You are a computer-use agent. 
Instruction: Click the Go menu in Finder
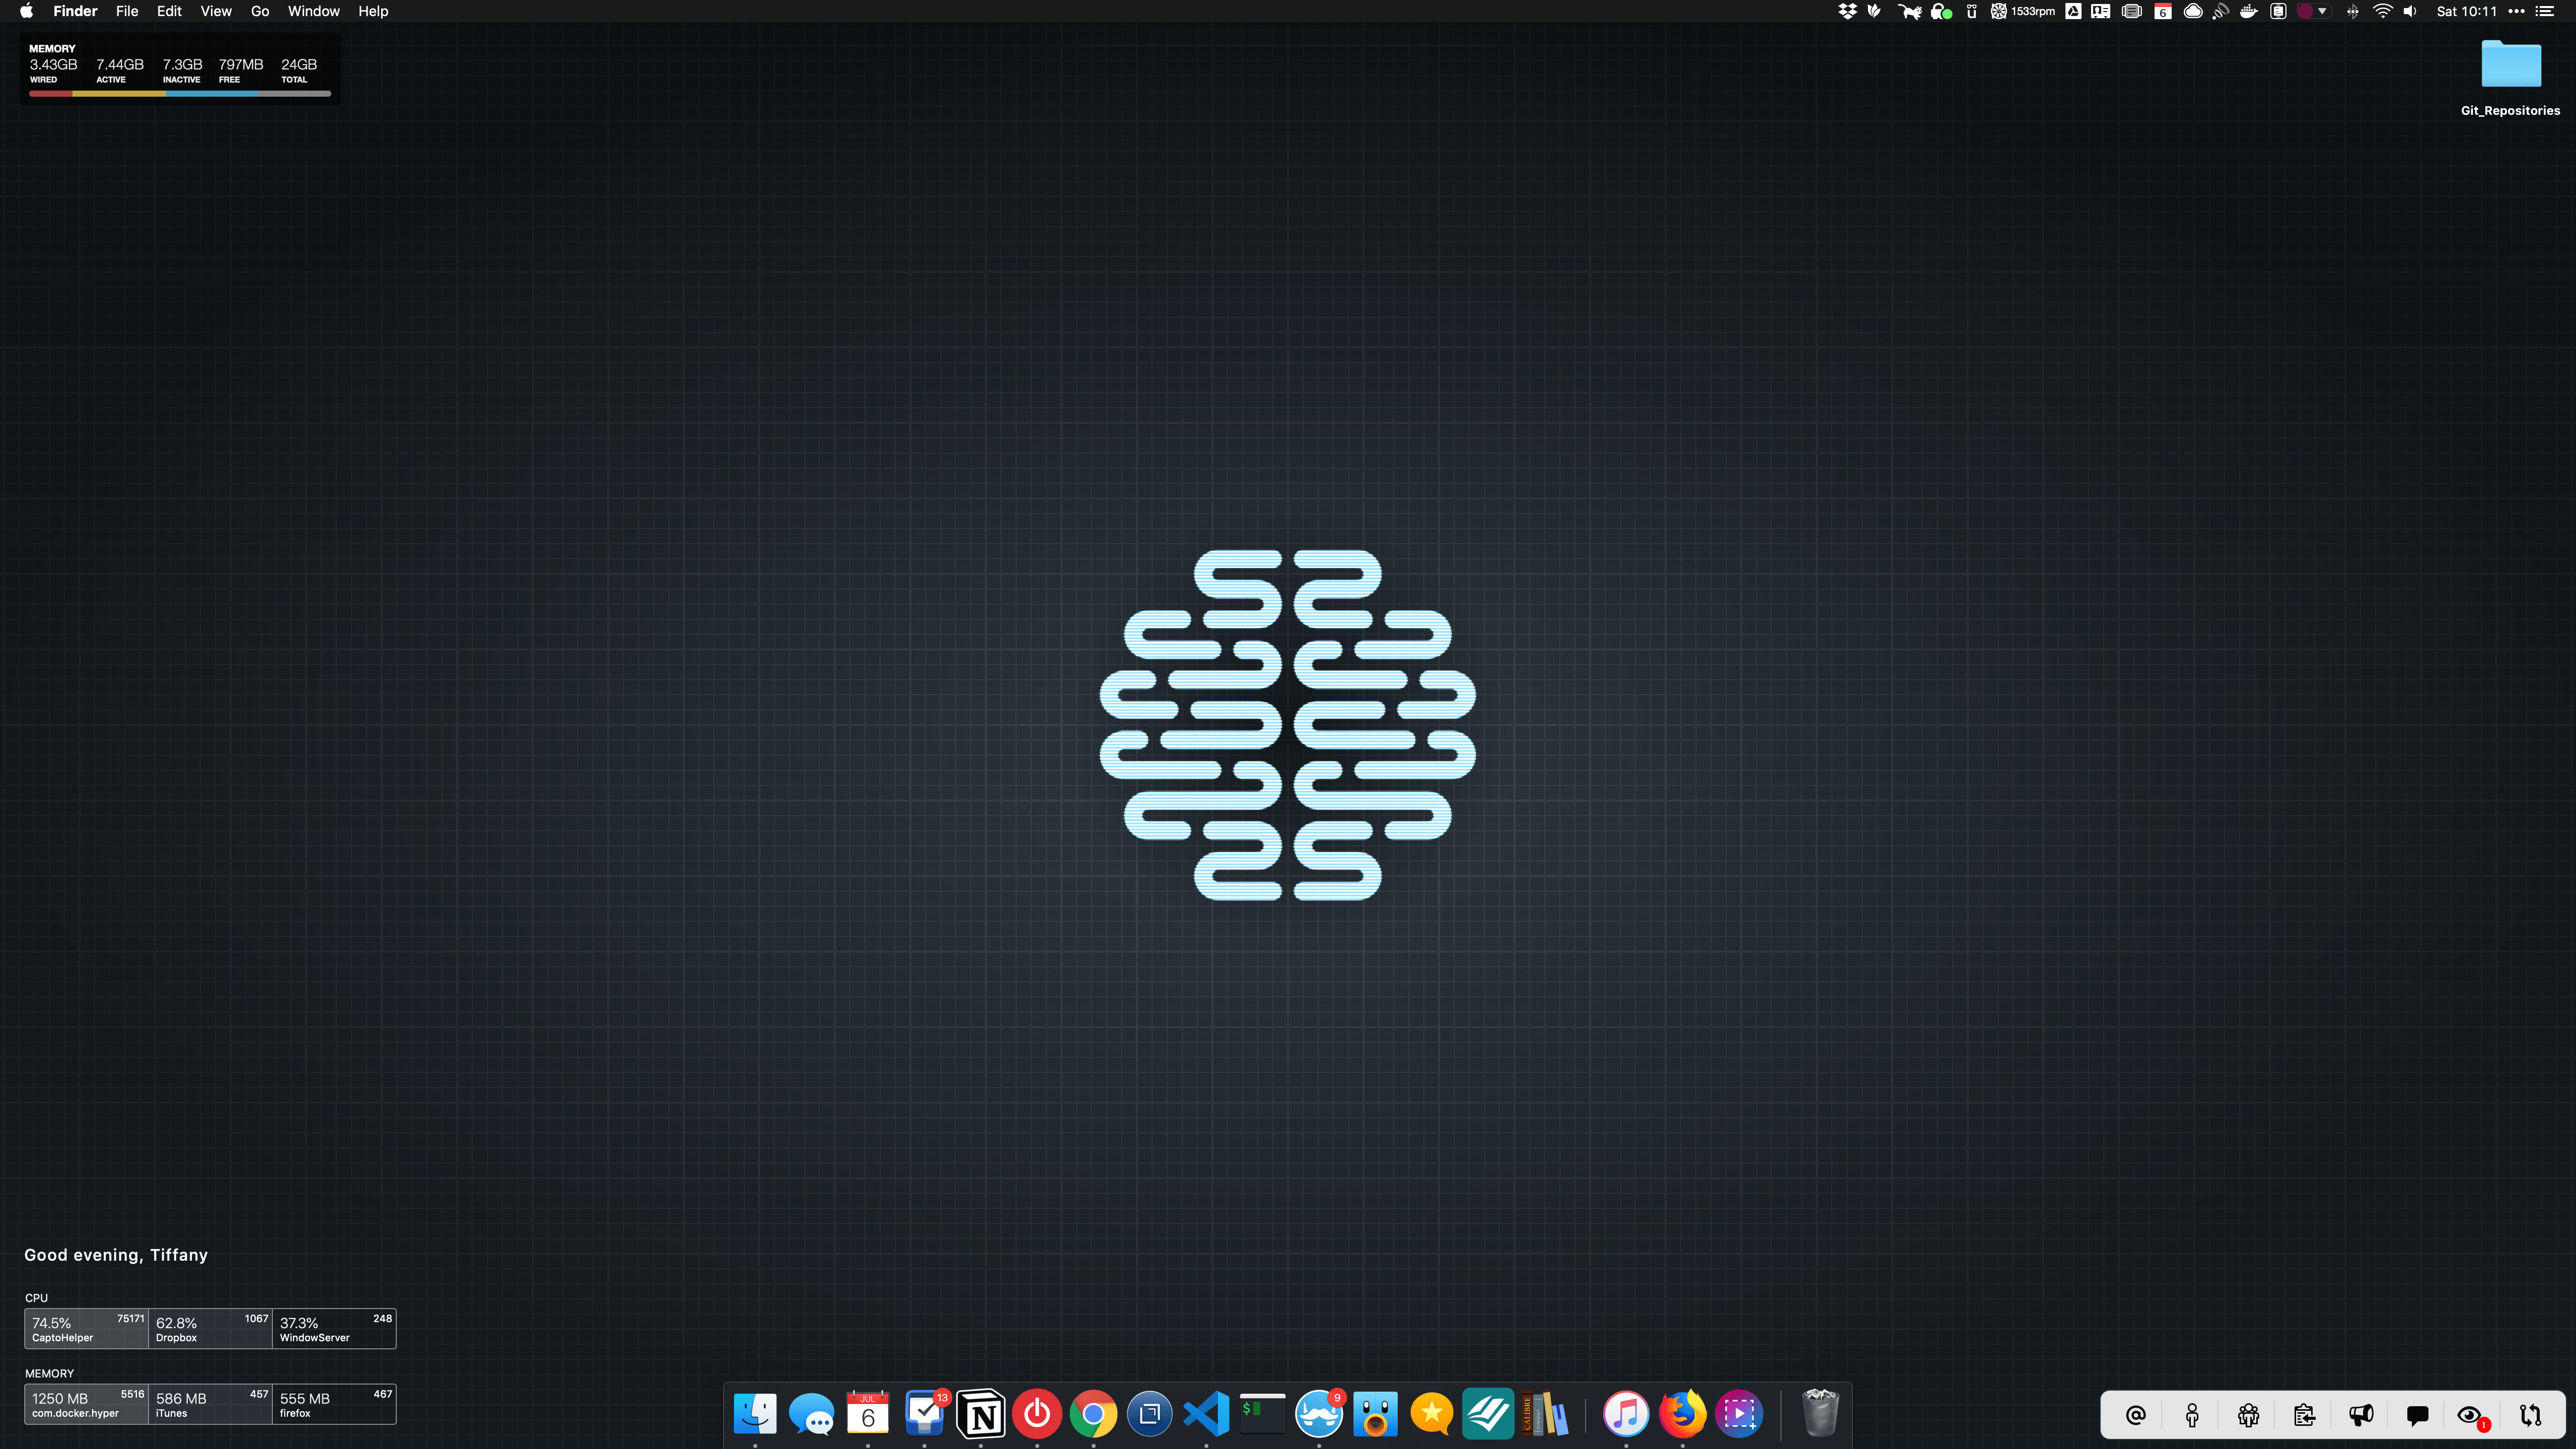[260, 13]
